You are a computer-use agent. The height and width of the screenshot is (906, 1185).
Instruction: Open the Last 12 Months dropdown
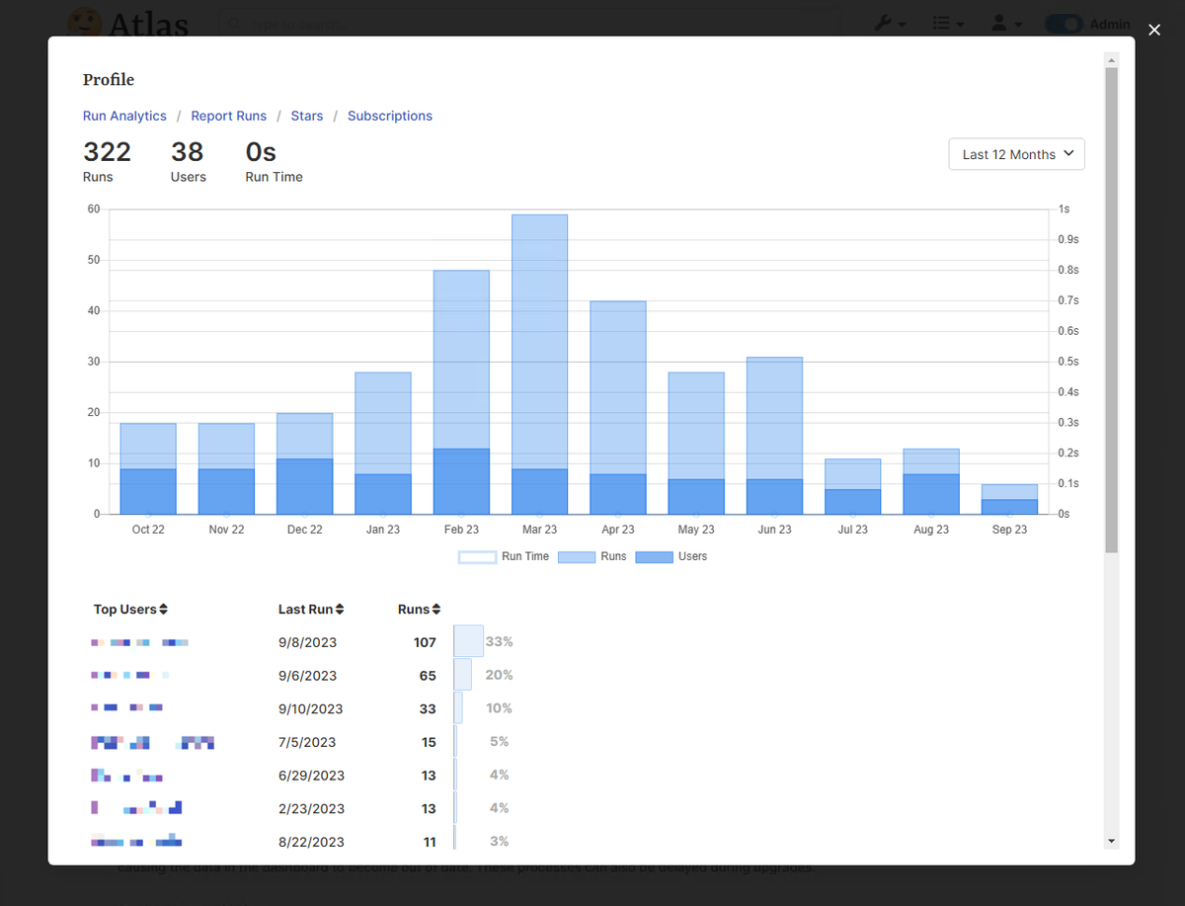tap(1016, 154)
